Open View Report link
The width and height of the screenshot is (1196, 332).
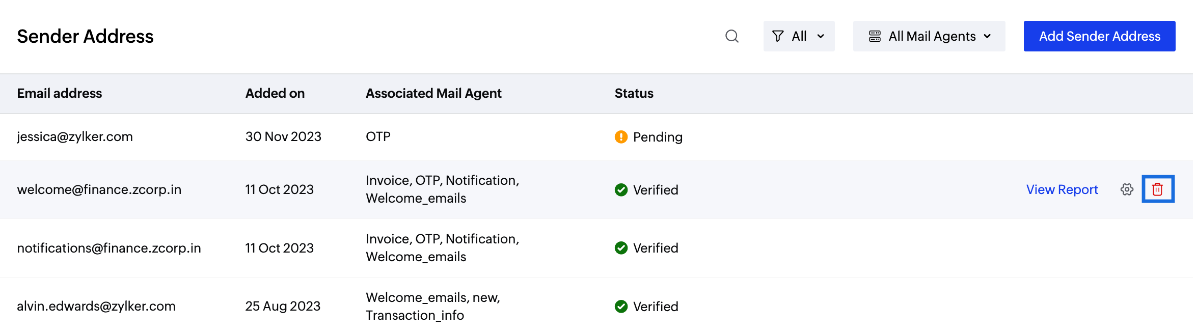1062,189
